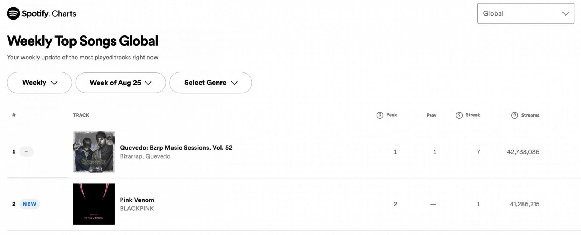The image size is (581, 235).
Task: Click the NEW badge on Pink Venom
Action: click(29, 204)
